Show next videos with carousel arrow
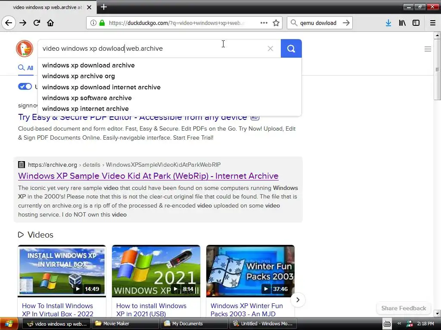The height and width of the screenshot is (330, 441). tap(298, 300)
